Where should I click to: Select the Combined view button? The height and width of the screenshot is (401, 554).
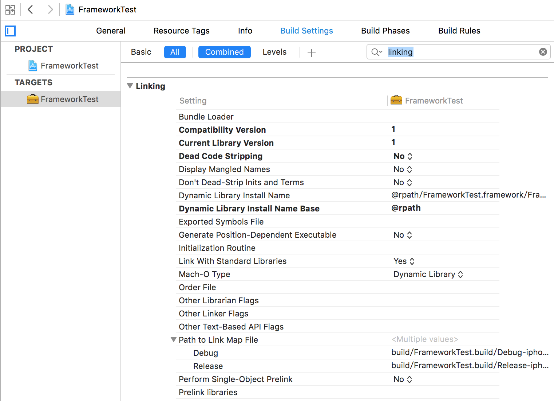(x=224, y=52)
